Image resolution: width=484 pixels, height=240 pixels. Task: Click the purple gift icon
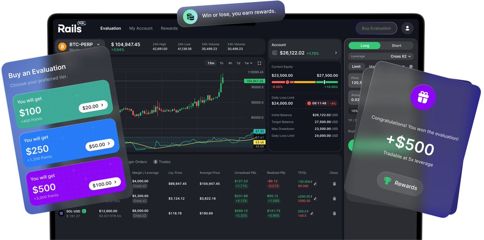point(423,96)
